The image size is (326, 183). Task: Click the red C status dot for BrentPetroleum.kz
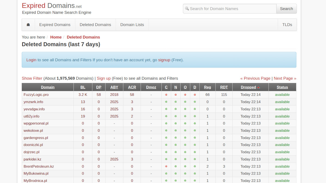(166, 166)
